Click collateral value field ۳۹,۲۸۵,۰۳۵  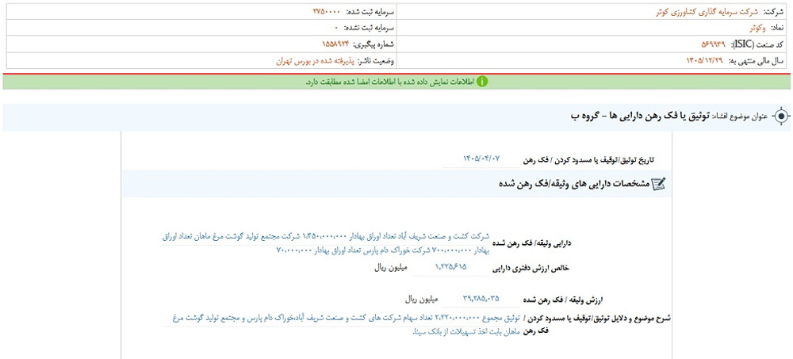pos(481,298)
